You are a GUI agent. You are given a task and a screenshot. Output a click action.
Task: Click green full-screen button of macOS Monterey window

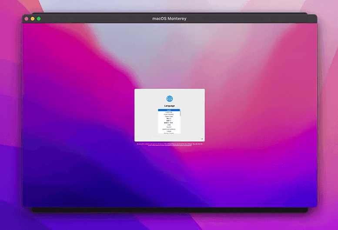pos(39,19)
